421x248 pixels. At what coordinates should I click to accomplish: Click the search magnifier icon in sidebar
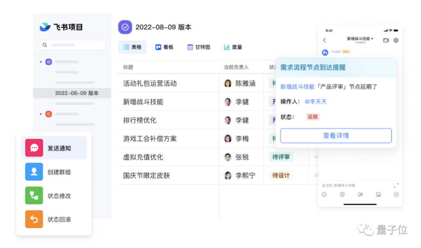pos(45,45)
